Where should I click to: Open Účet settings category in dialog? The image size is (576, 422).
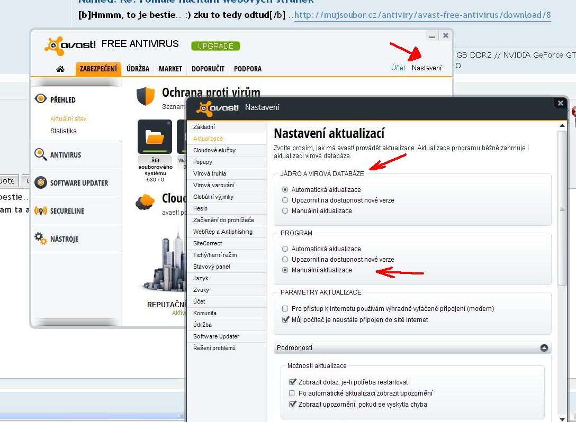(x=226, y=301)
